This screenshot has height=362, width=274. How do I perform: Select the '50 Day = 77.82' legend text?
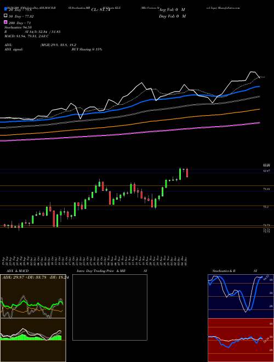(x=21, y=16)
